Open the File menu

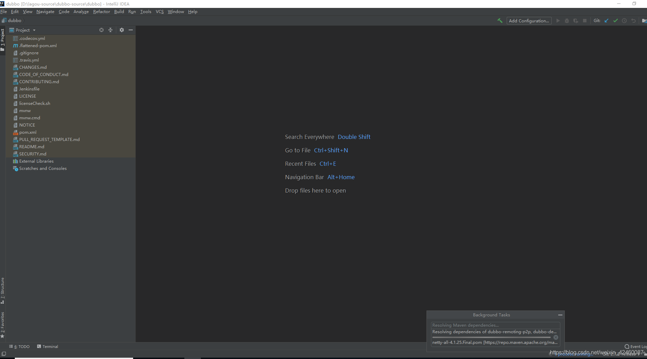pyautogui.click(x=3, y=12)
